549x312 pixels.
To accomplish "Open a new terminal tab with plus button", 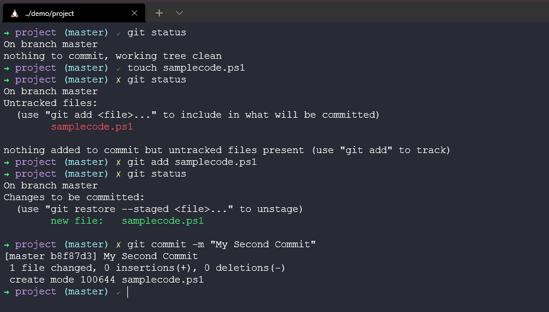I will pos(159,13).
